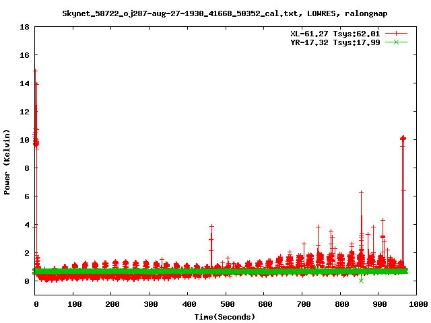Click y-axis tick label 4

coord(27,225)
